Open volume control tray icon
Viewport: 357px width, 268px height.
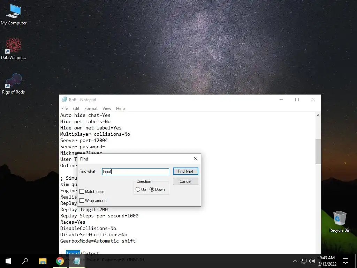click(312, 261)
